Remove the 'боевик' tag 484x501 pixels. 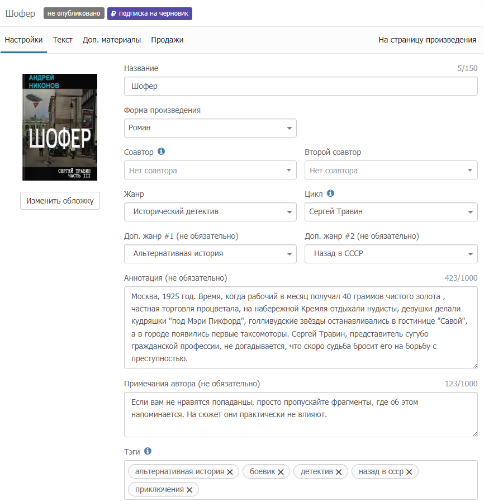pos(281,472)
